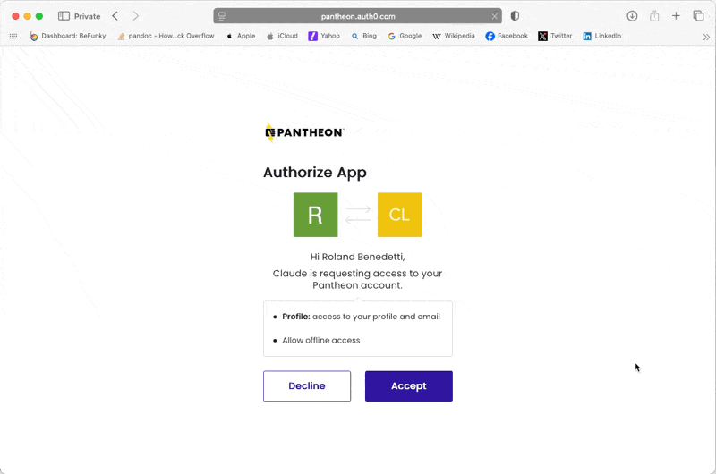
Task: Click the yellow CL app tile
Action: pos(399,215)
